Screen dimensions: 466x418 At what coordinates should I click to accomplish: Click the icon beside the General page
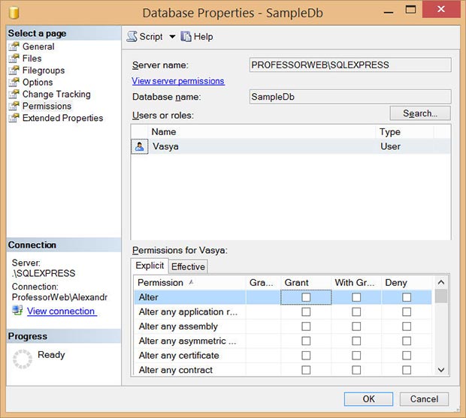(14, 47)
